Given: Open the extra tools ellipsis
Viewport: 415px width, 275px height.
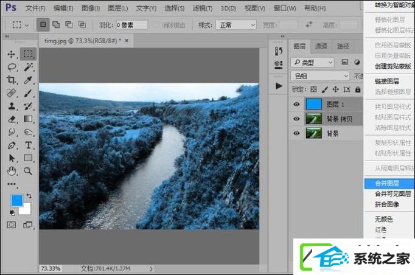Looking at the screenshot, I should click(x=12, y=184).
